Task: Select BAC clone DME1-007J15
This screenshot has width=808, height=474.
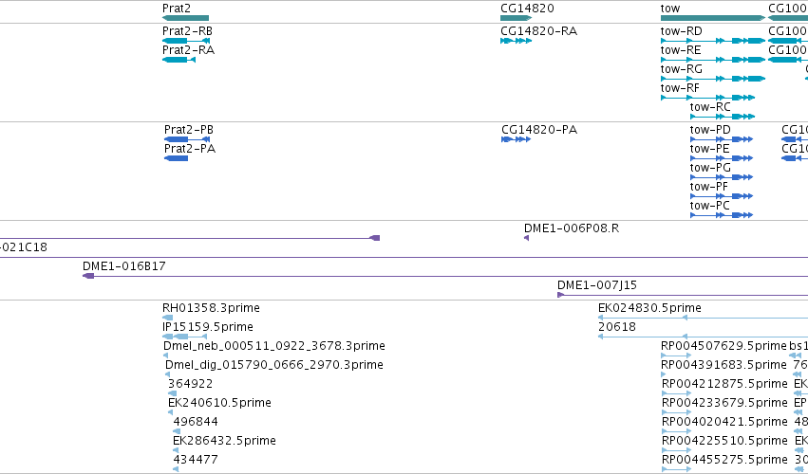Action: click(x=683, y=295)
